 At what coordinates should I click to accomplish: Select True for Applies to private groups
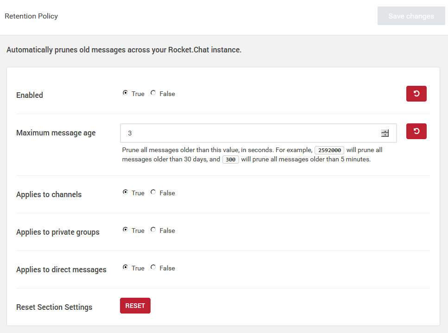(x=125, y=230)
